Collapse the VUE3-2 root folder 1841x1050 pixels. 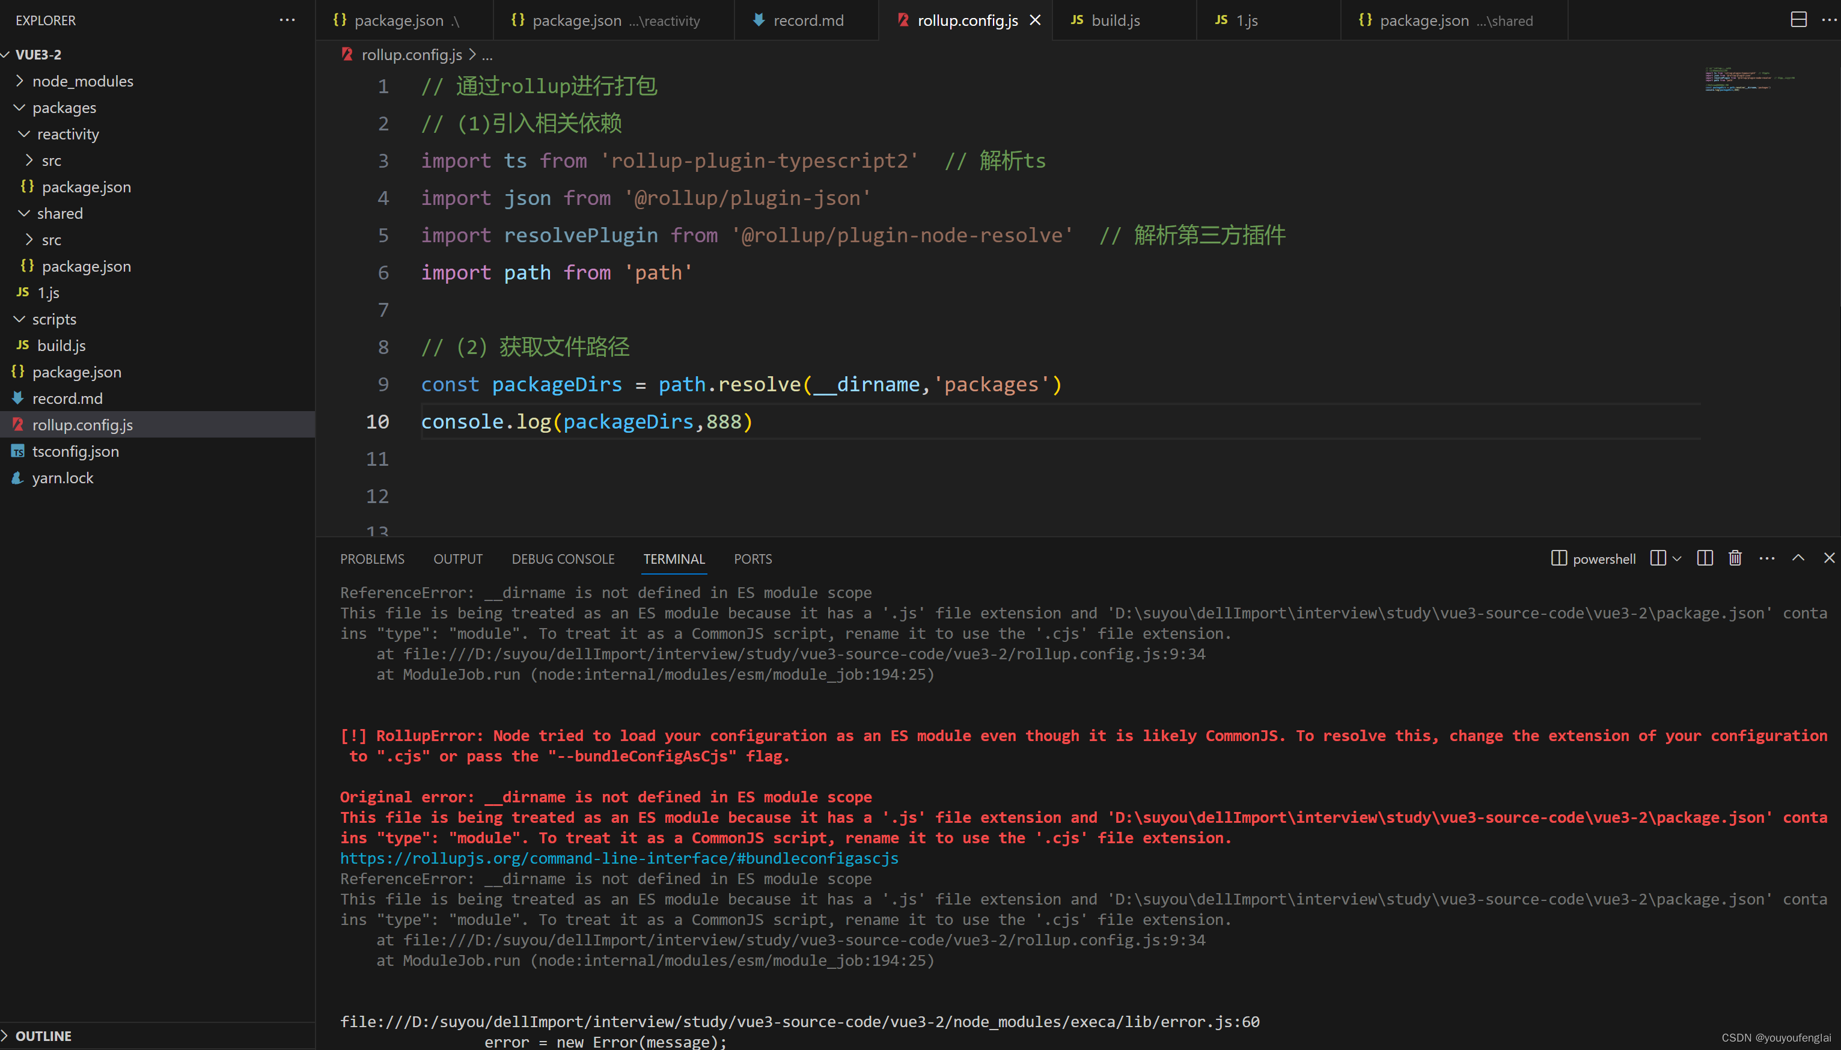point(6,54)
